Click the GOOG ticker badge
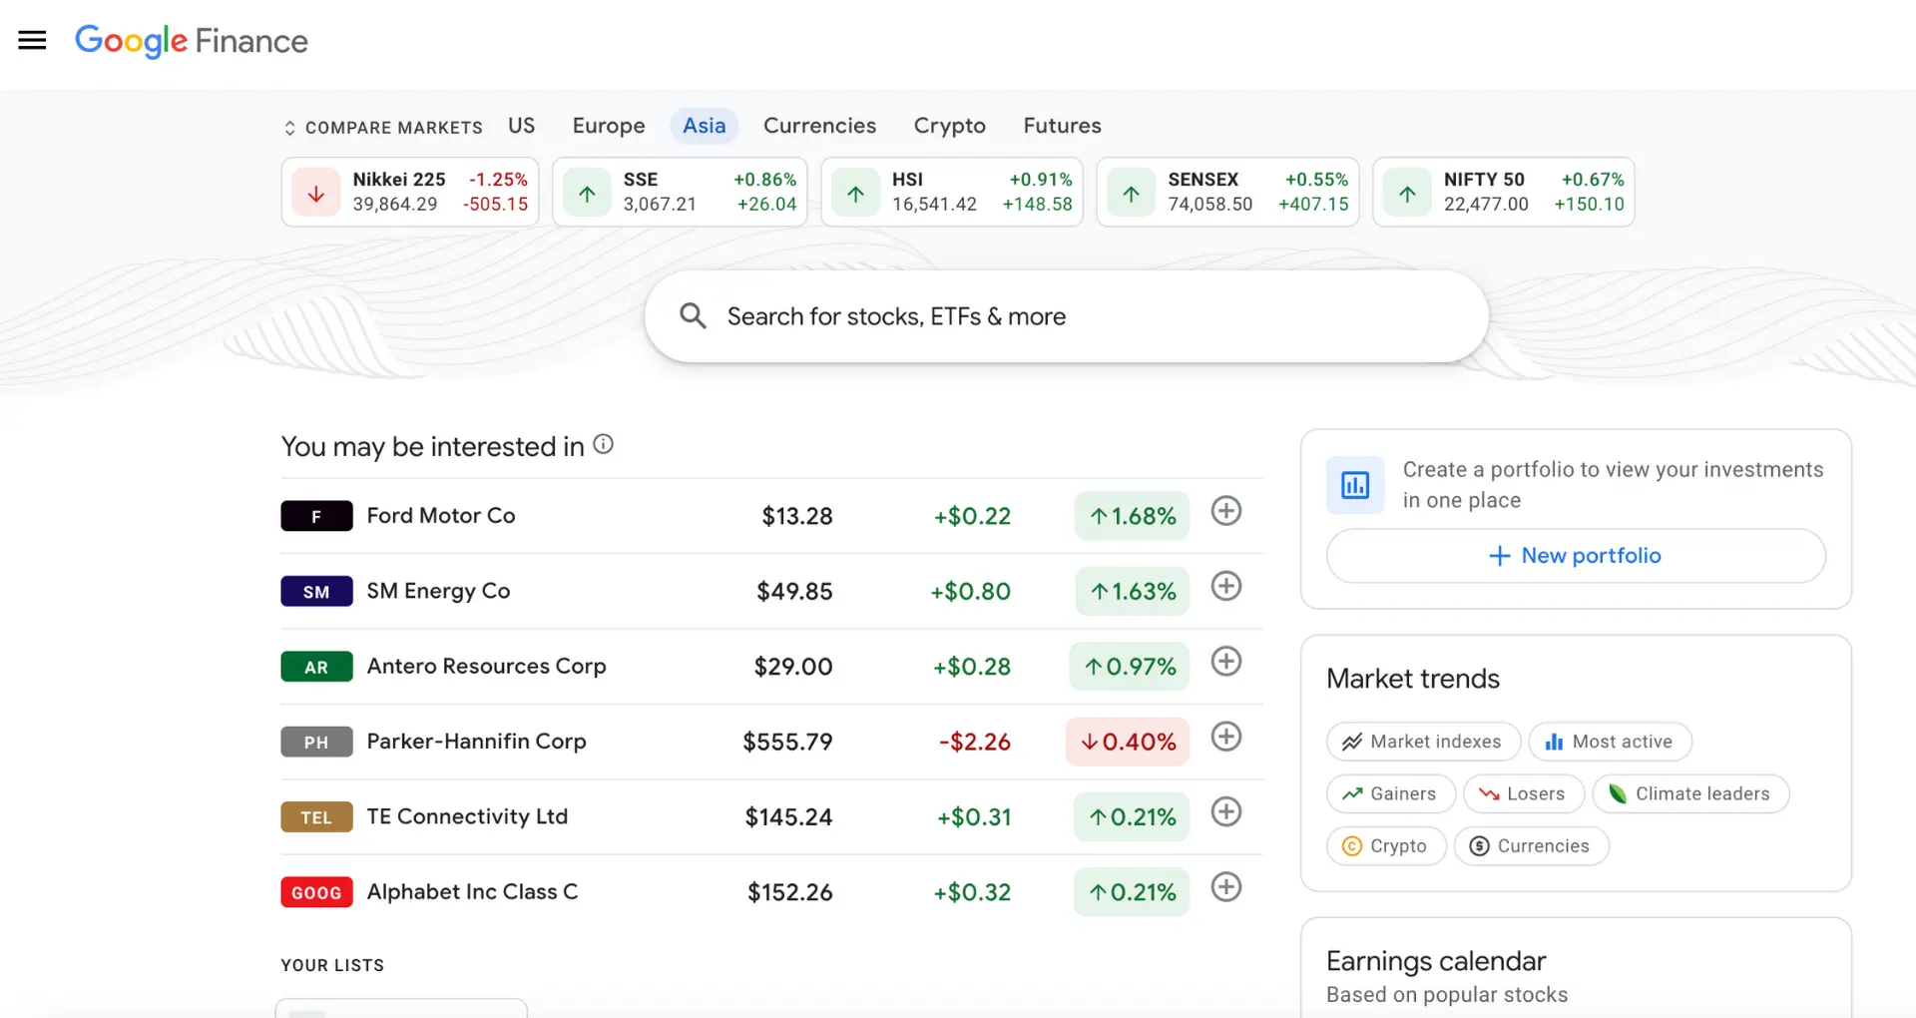Viewport: 1916px width, 1018px height. pyautogui.click(x=316, y=892)
